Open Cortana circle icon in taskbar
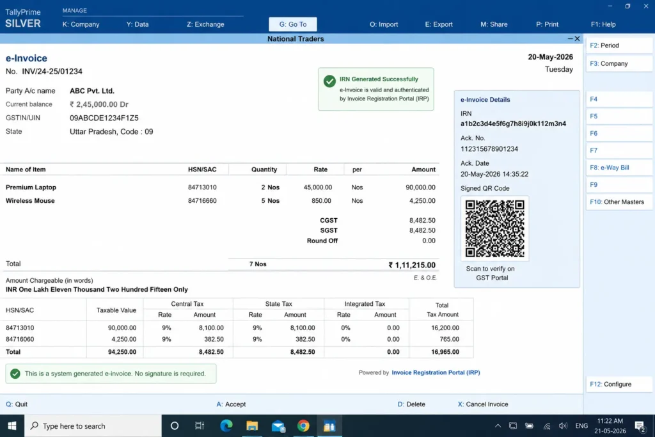 pos(175,425)
